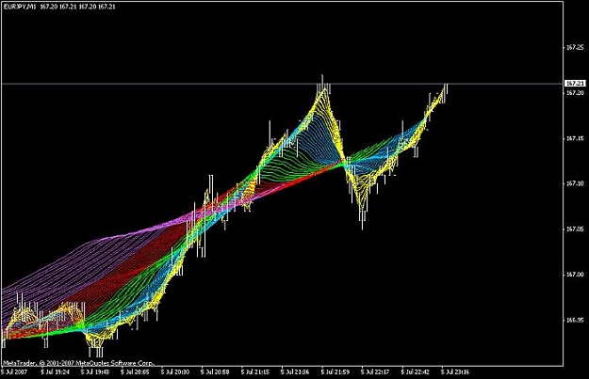
Task: Click the 5 Jul 2007 date label
Action: coord(14,372)
